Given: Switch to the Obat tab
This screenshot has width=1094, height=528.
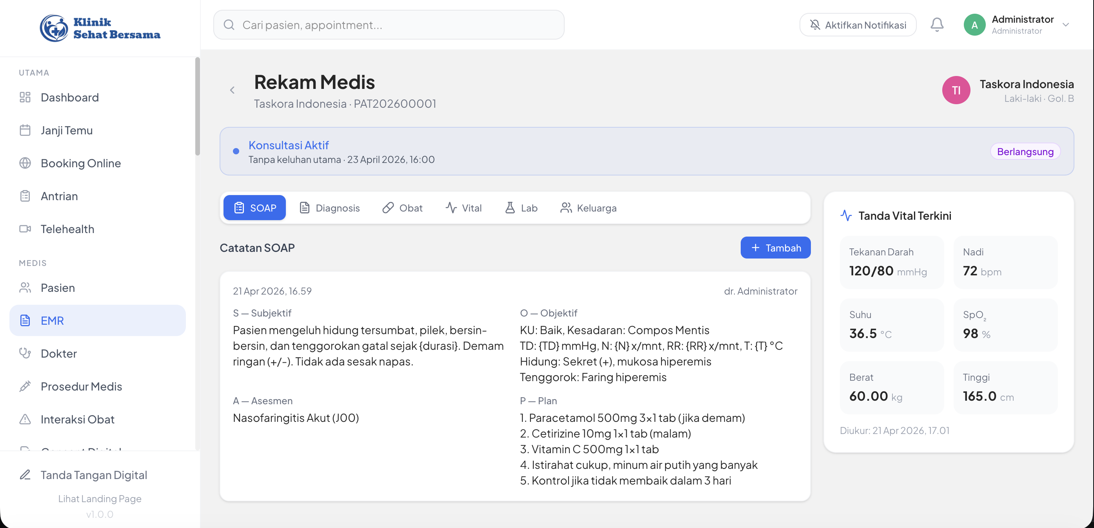Looking at the screenshot, I should (x=402, y=208).
